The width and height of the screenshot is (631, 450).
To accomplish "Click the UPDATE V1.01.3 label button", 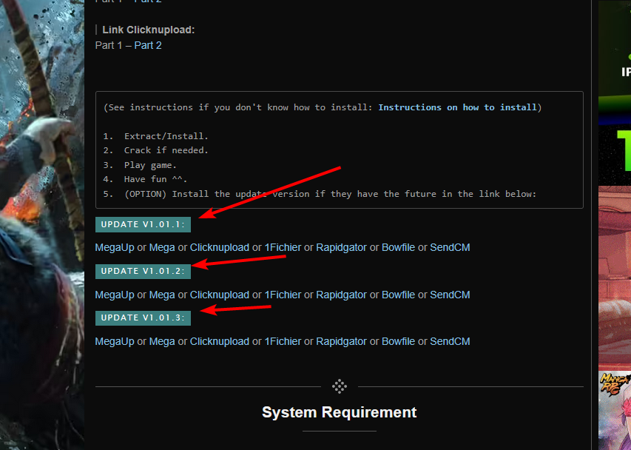I will click(x=143, y=318).
